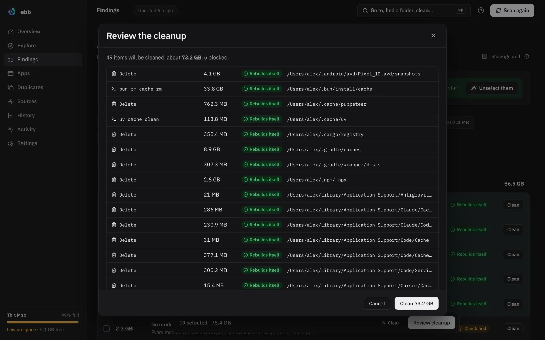Open Explore via its compass icon
Screen dimensions: 545x340
click(11, 46)
